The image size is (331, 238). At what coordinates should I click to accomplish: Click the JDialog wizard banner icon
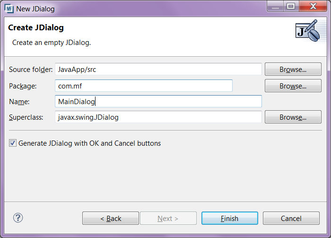coord(307,31)
